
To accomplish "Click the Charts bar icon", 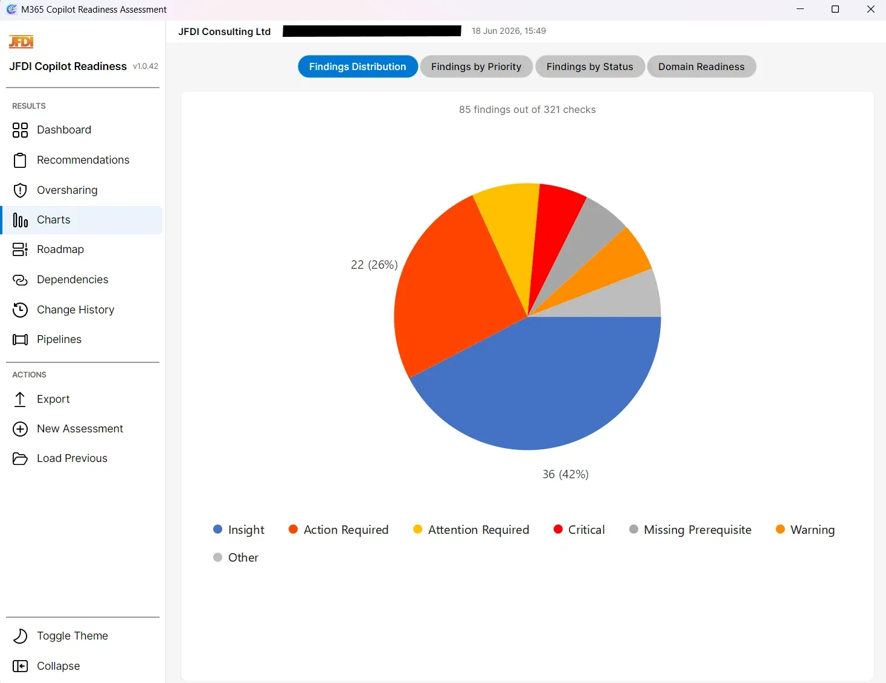I will point(20,220).
